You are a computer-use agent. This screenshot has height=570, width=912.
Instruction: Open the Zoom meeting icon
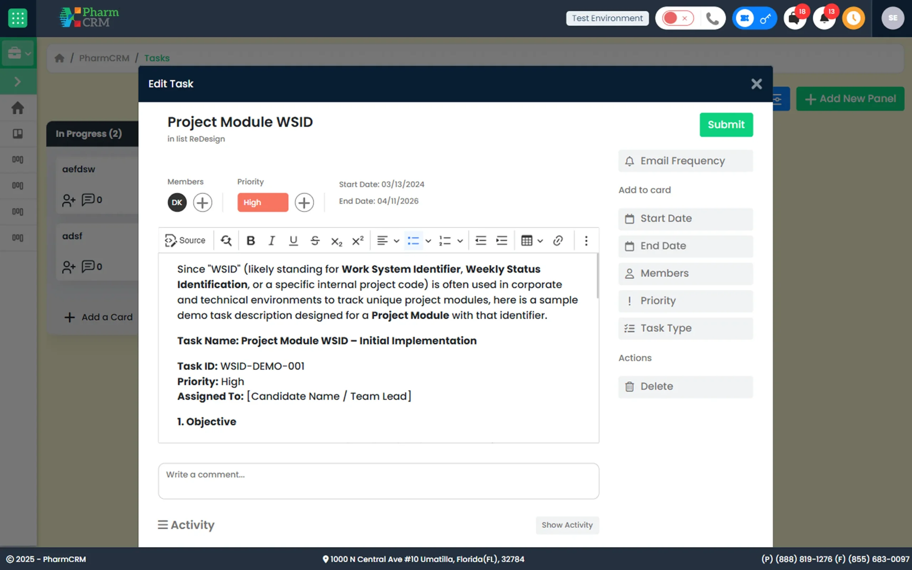coord(745,18)
